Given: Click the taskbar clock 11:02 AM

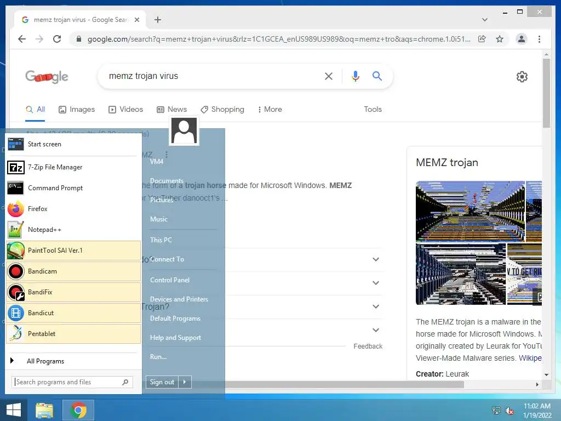Looking at the screenshot, I should [537, 406].
